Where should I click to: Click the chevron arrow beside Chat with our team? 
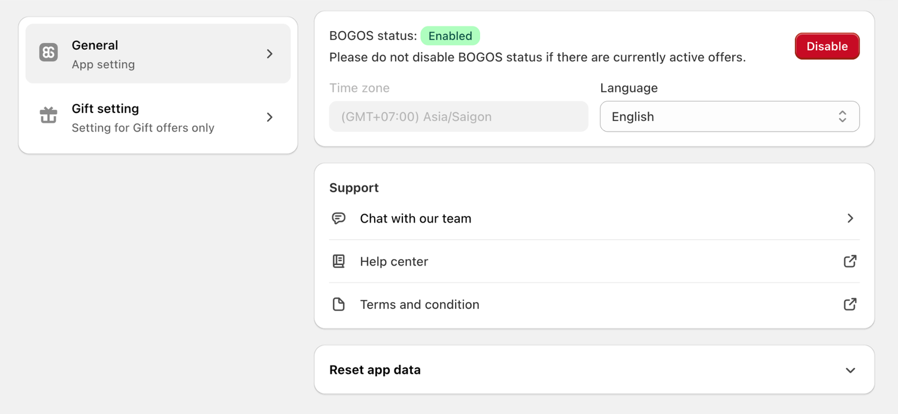click(850, 218)
